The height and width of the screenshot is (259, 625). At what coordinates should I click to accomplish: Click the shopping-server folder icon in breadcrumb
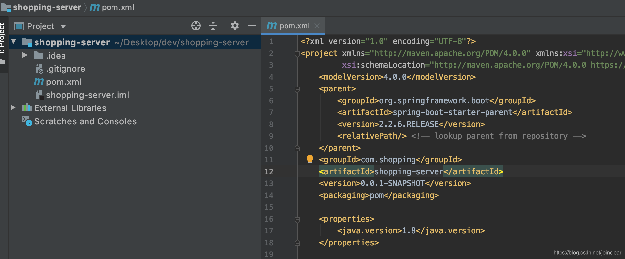coord(6,7)
